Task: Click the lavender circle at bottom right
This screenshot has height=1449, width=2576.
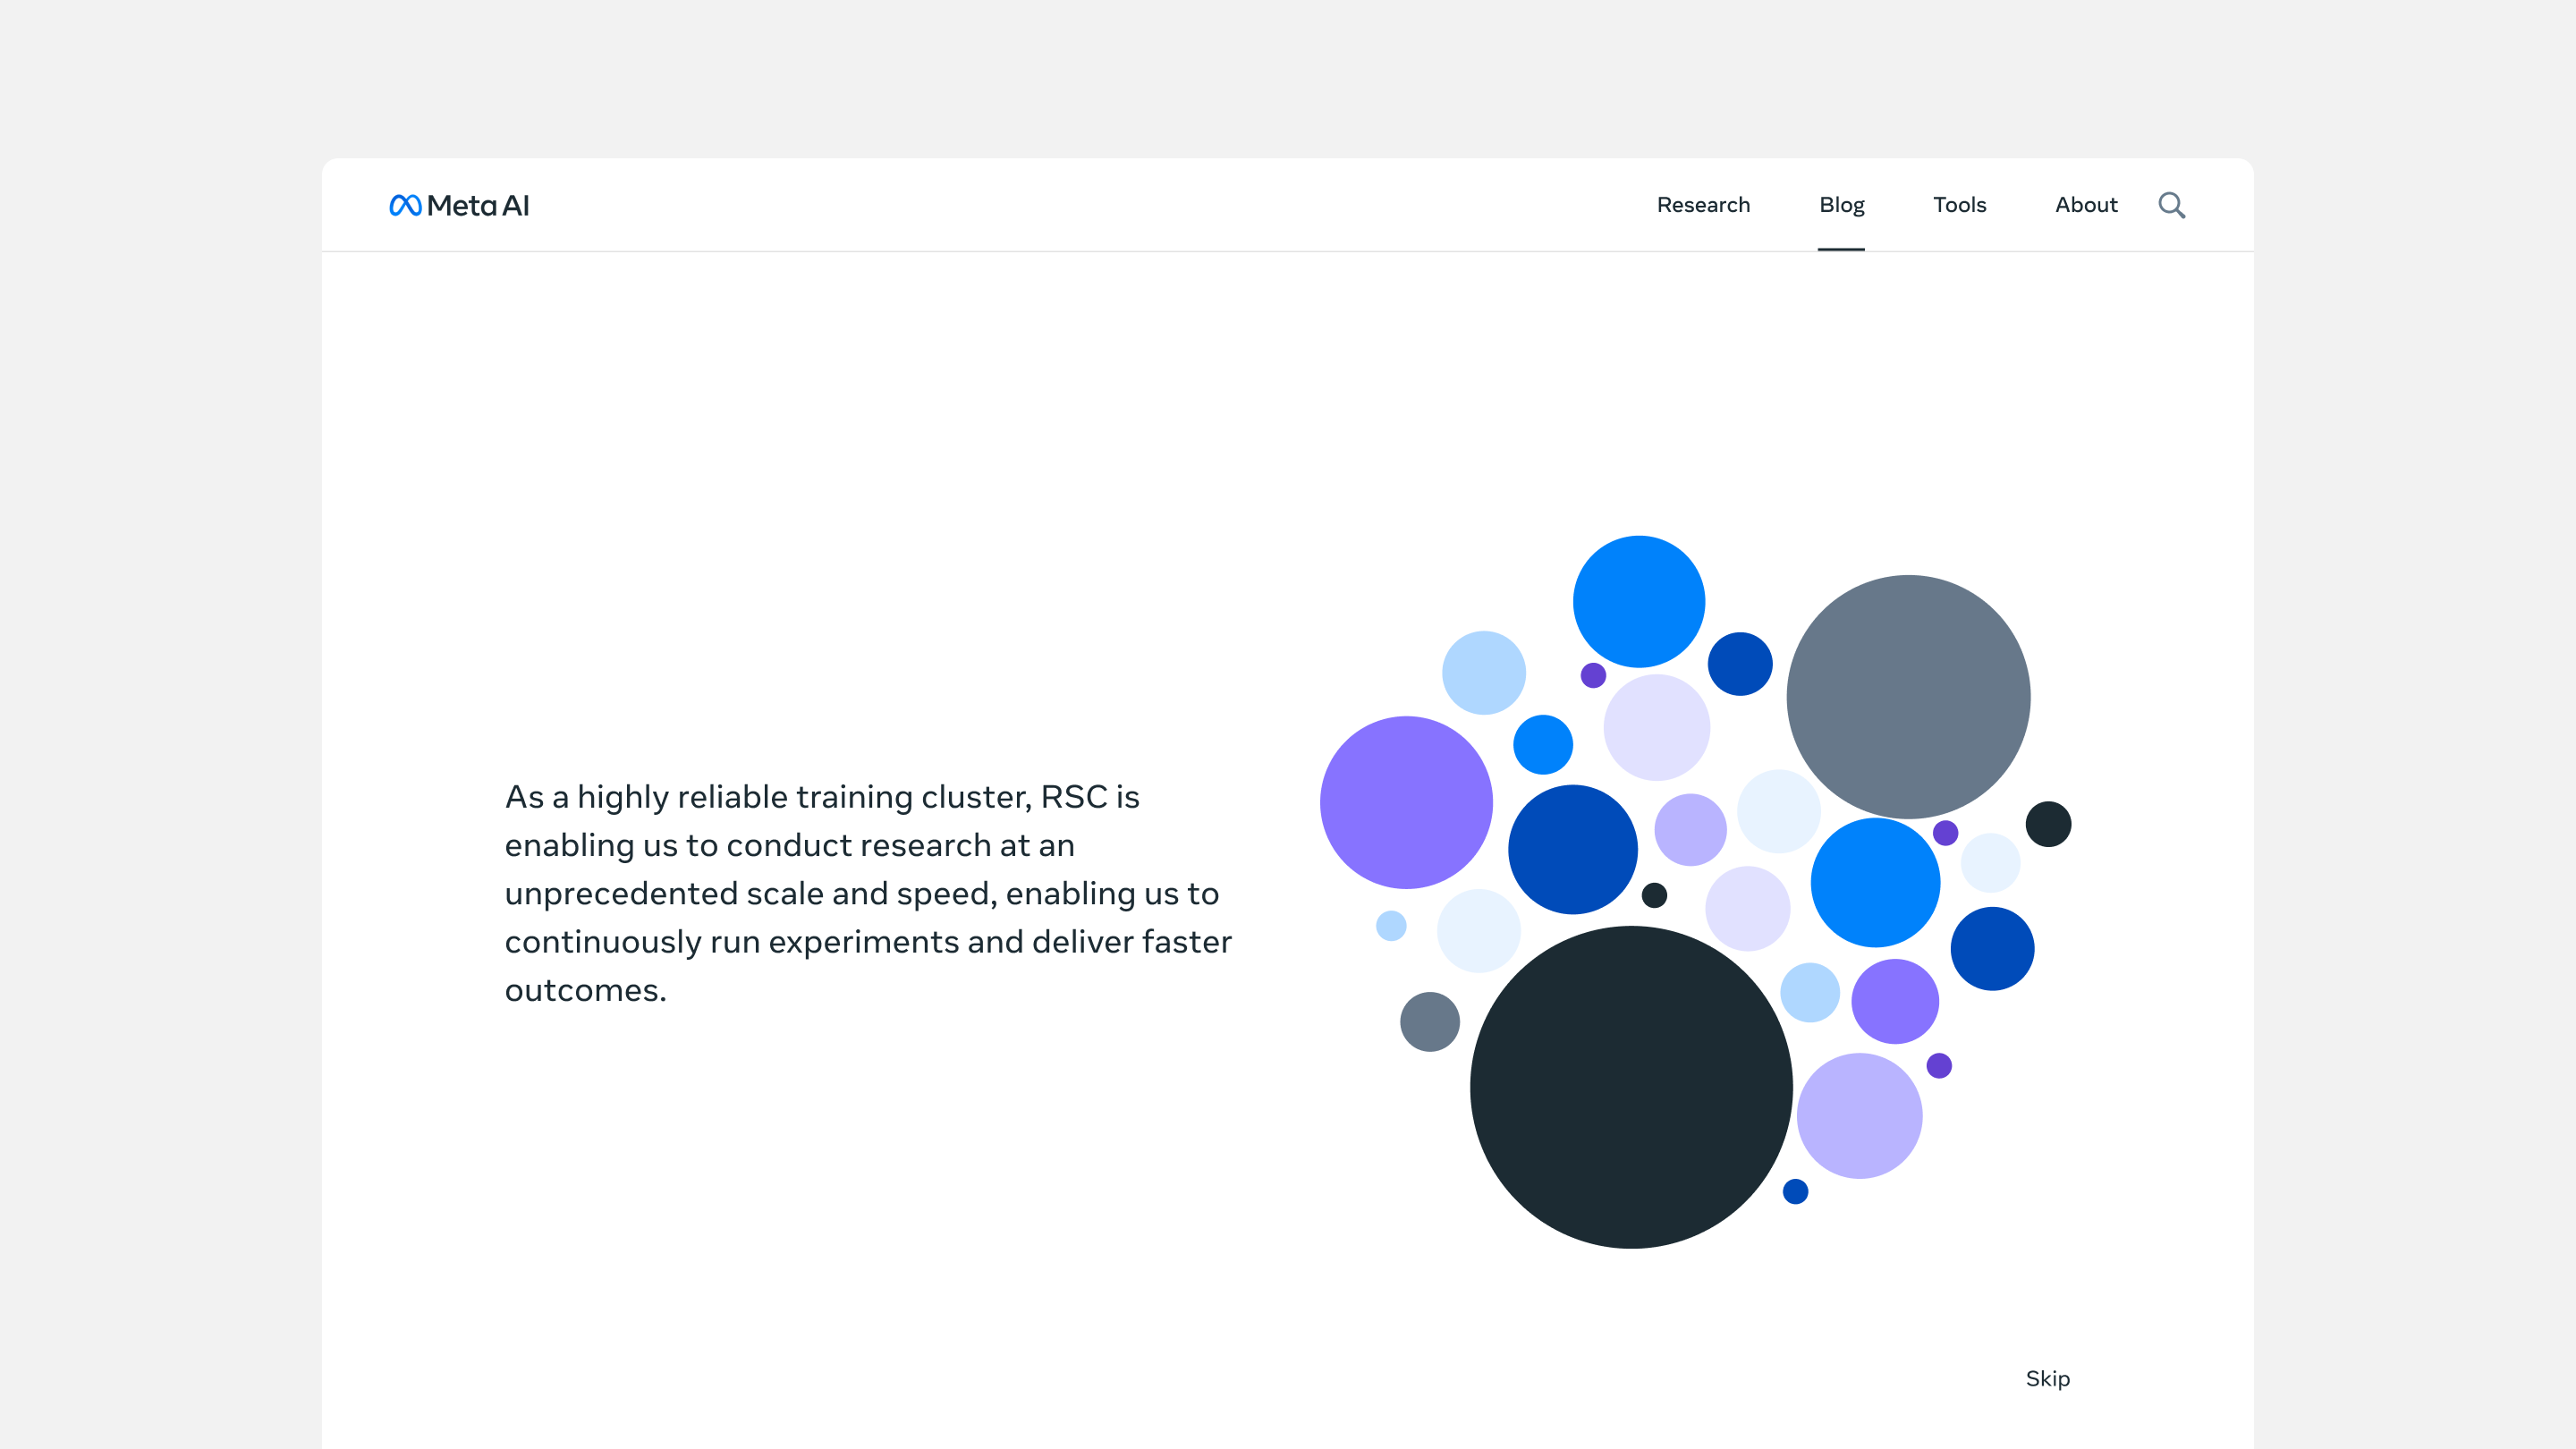Action: coord(1859,1115)
